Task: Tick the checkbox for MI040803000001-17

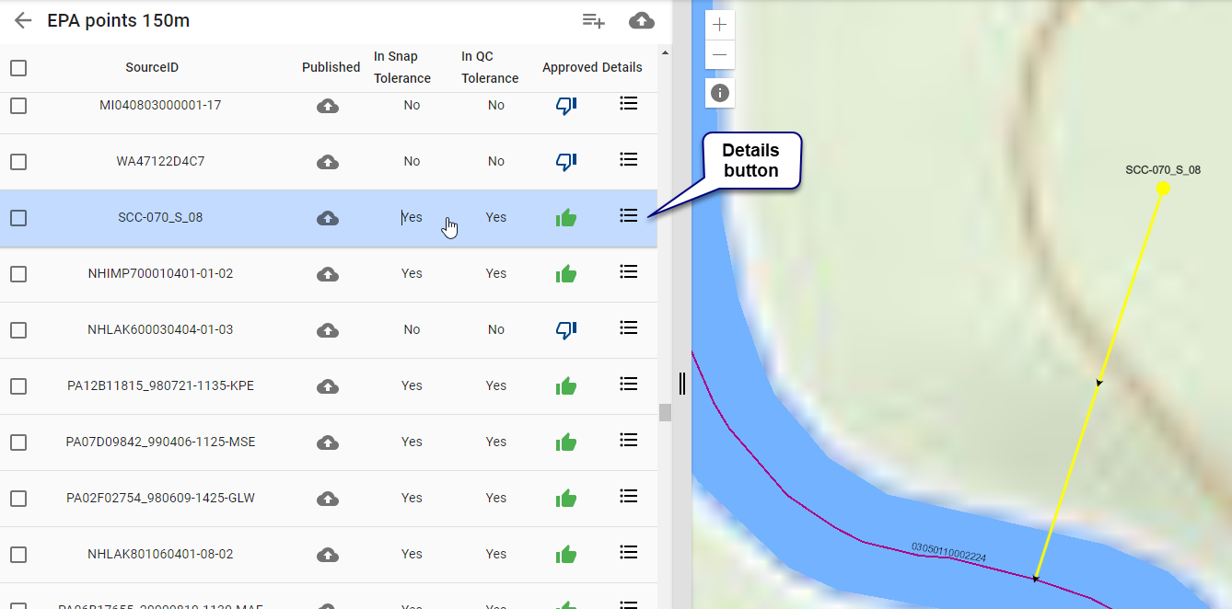Action: point(18,106)
